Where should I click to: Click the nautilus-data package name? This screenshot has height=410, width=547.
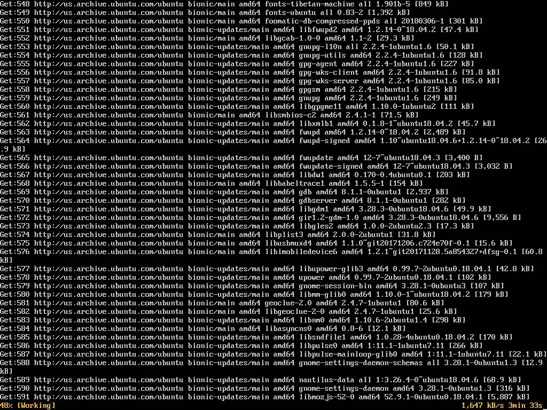[x=326, y=380]
